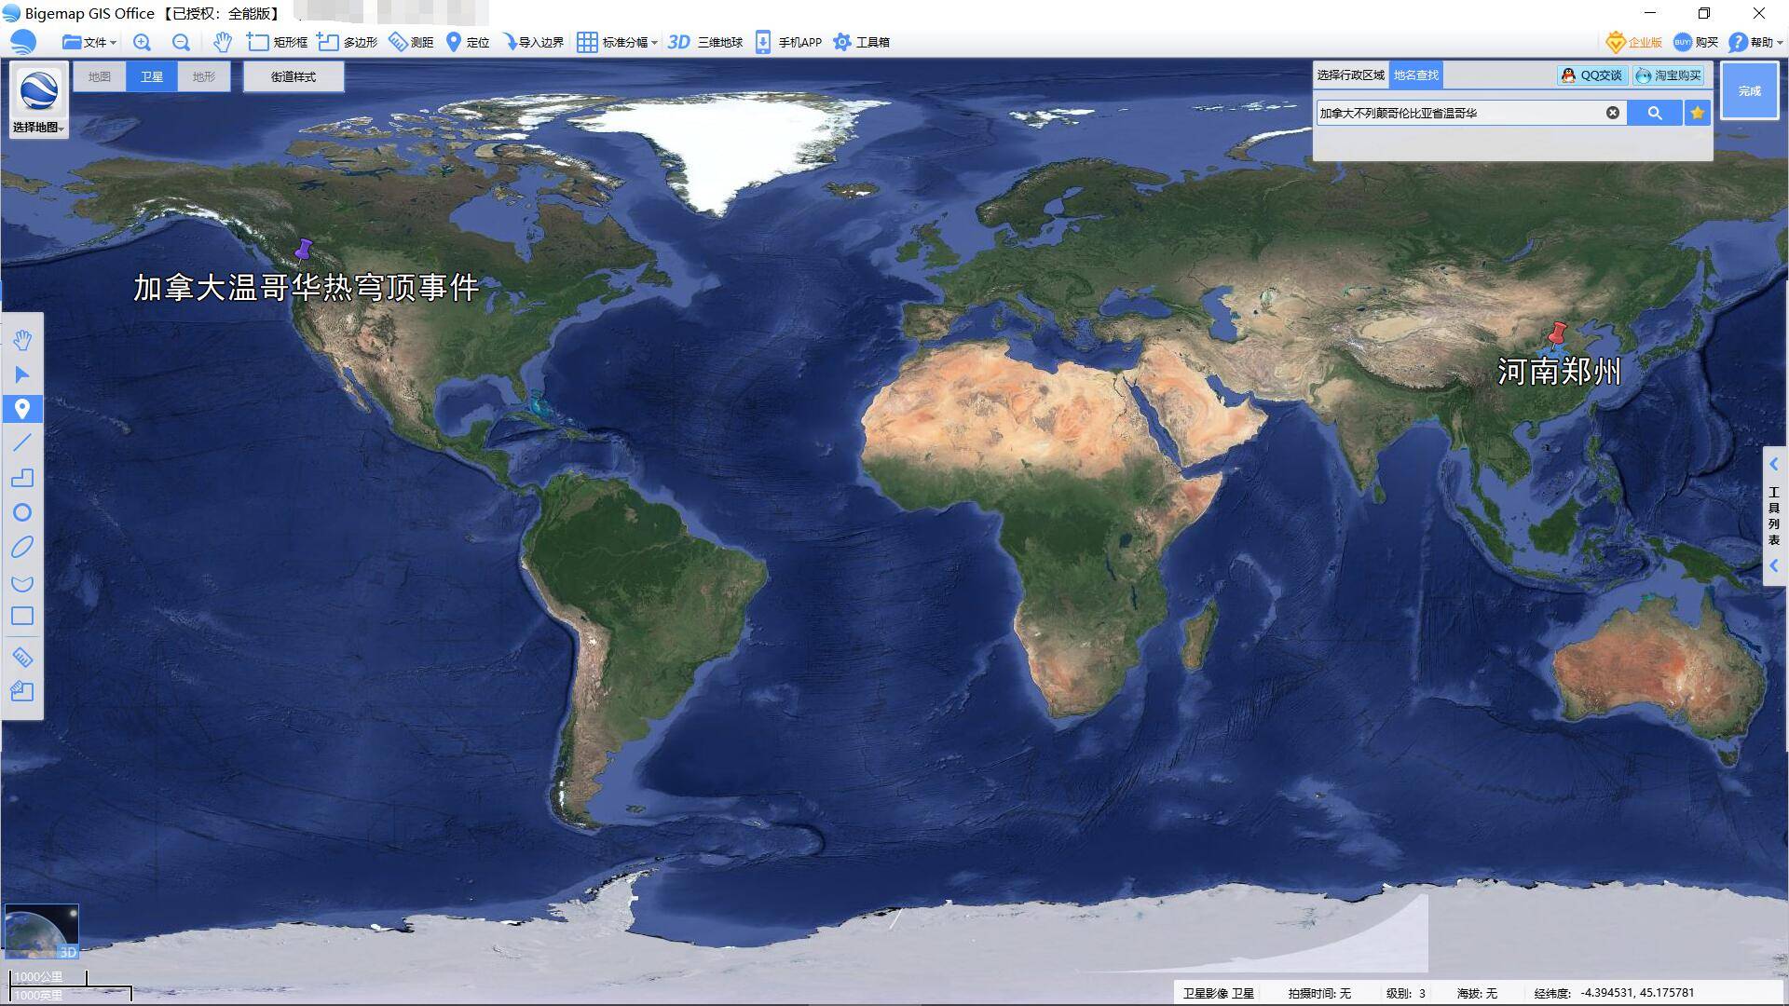The height and width of the screenshot is (1006, 1789).
Task: Choose the polygon drawing tool
Action: tap(23, 478)
